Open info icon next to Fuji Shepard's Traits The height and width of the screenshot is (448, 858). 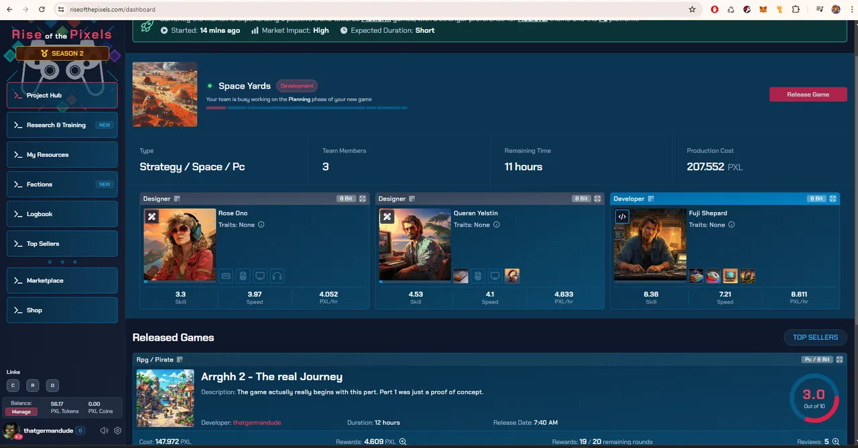point(731,225)
